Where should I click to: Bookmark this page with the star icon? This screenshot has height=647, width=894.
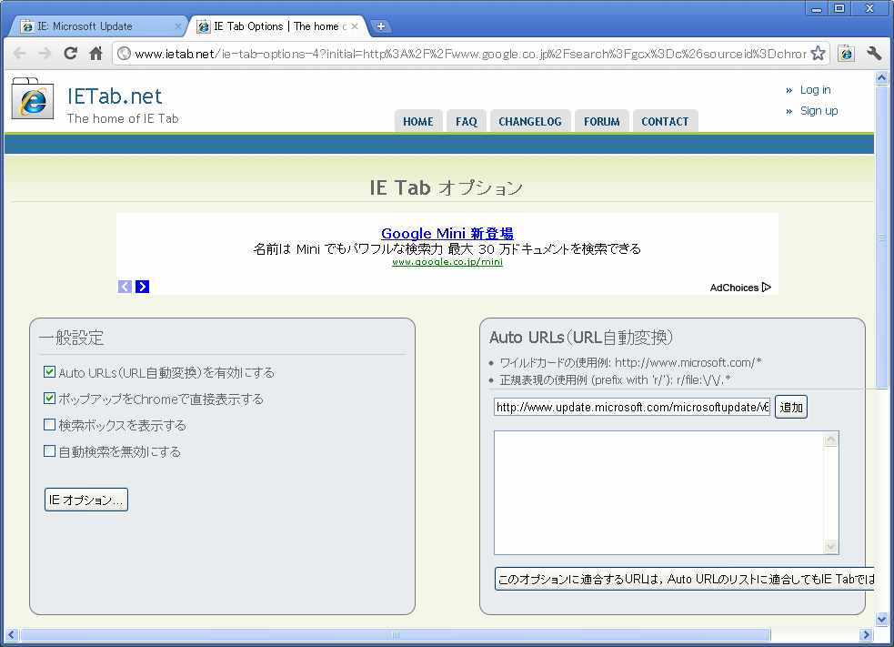[819, 53]
